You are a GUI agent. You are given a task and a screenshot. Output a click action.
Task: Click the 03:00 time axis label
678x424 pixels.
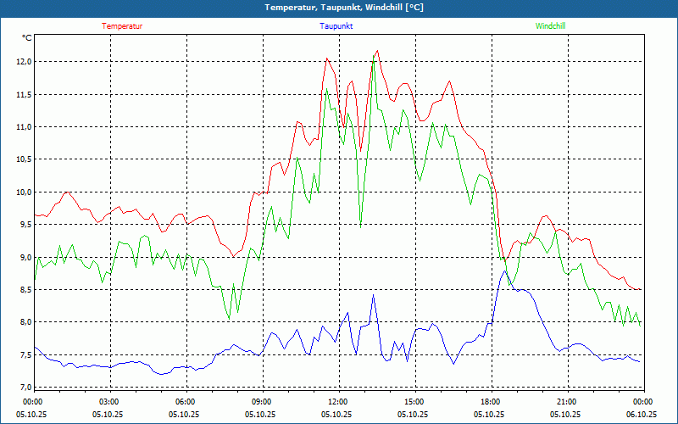click(x=109, y=402)
